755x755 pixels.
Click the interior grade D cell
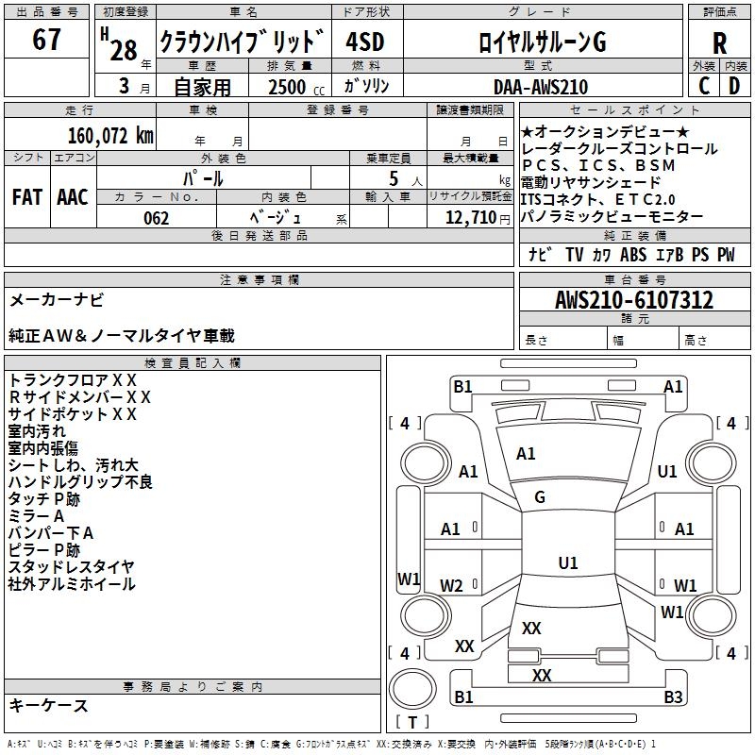[x=735, y=86]
